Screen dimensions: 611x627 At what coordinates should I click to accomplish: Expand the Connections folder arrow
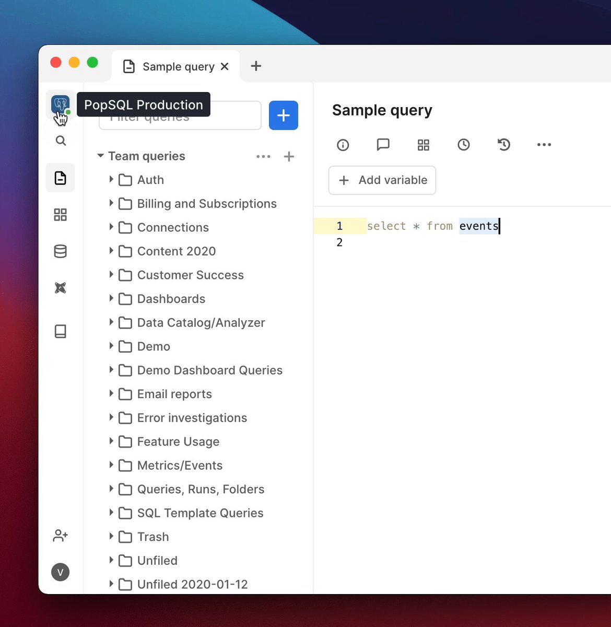pyautogui.click(x=111, y=227)
